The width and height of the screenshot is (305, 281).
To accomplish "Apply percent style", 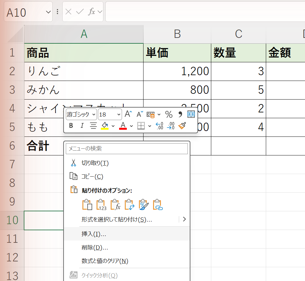I will (x=169, y=114).
